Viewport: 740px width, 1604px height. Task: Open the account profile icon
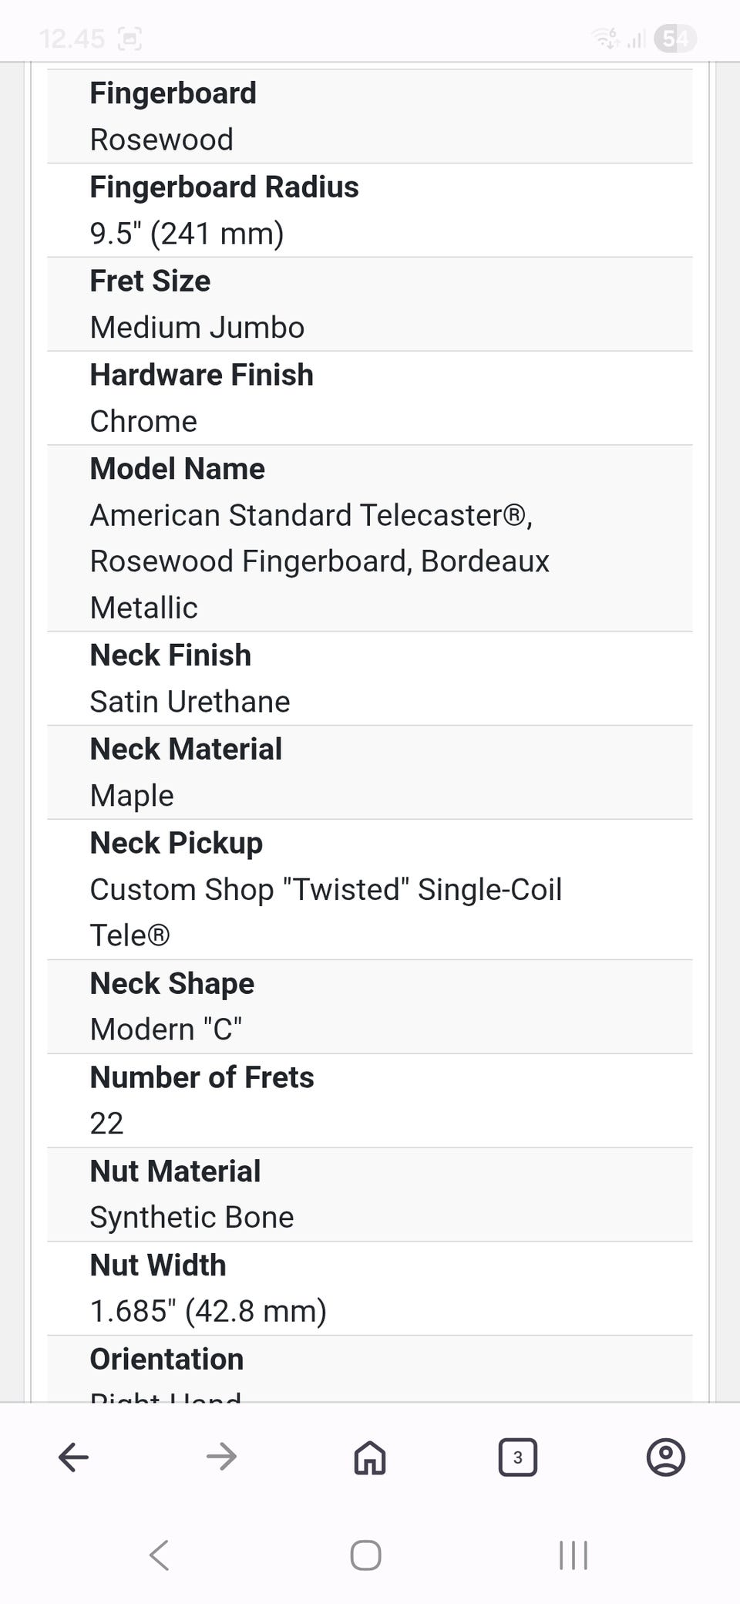pos(666,1457)
